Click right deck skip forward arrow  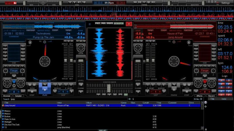click(x=164, y=92)
